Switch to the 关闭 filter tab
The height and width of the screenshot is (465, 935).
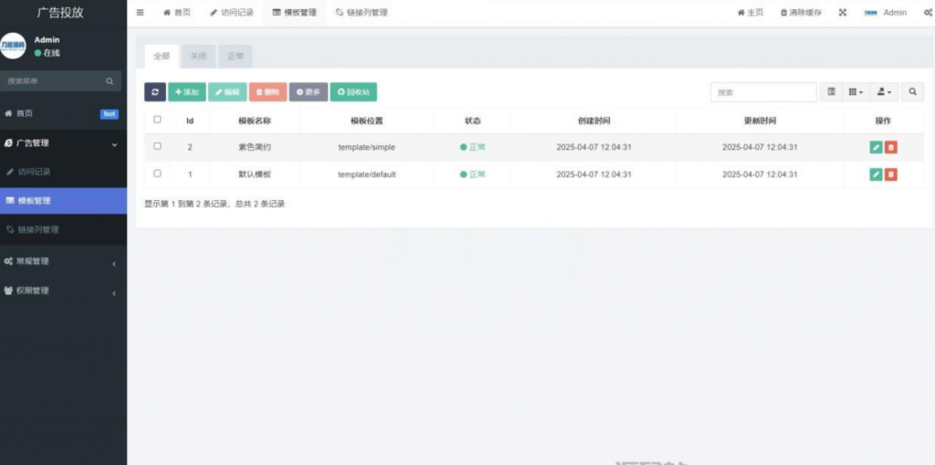[x=198, y=56]
